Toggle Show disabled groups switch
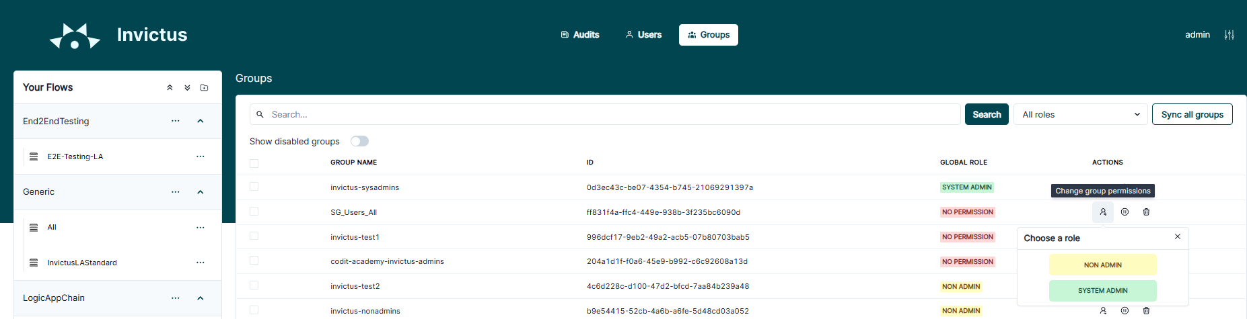 (359, 141)
